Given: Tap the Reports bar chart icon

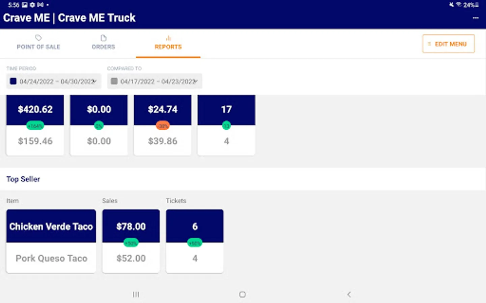Looking at the screenshot, I should (168, 38).
